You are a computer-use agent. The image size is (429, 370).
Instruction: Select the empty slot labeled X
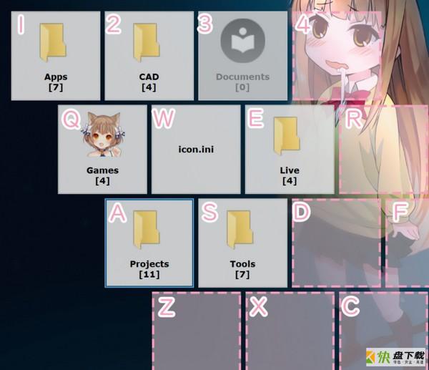point(290,331)
